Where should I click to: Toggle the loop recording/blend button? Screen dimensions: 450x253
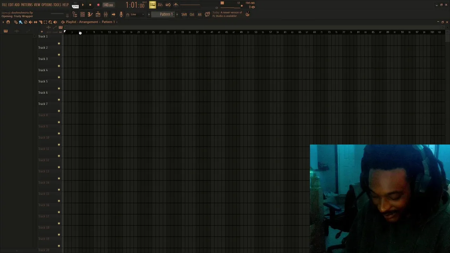tap(168, 5)
